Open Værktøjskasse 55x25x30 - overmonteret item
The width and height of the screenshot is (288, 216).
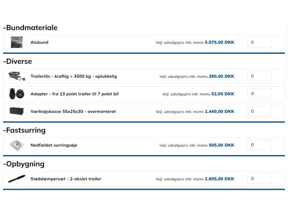pyautogui.click(x=73, y=111)
